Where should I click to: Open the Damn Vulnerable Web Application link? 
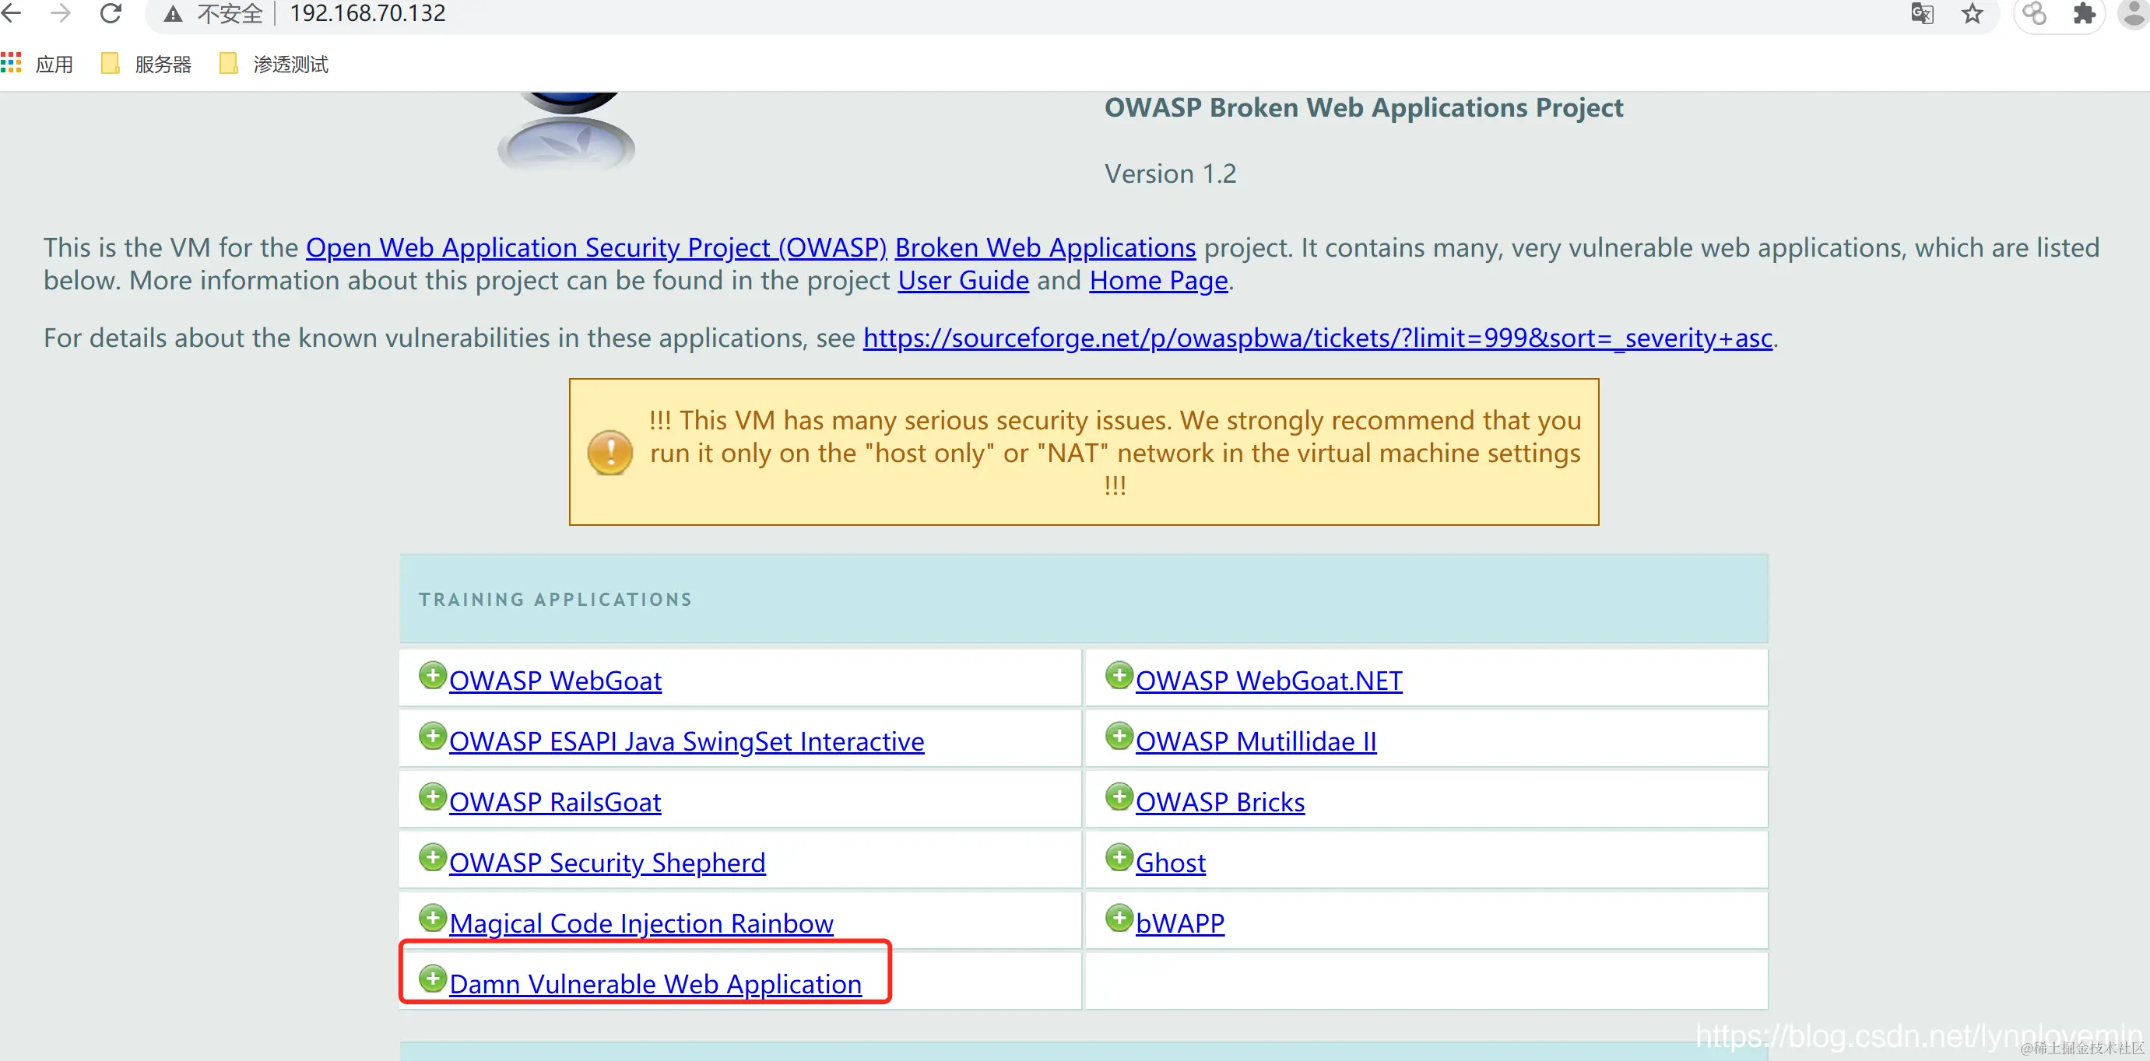coord(655,984)
